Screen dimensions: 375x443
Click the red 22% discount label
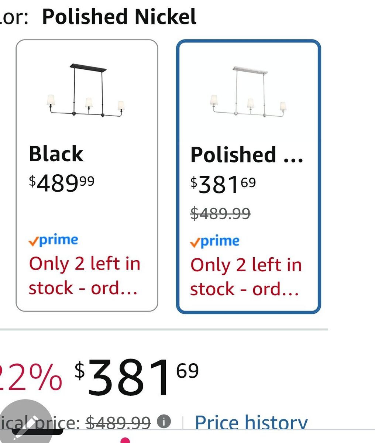point(31,377)
